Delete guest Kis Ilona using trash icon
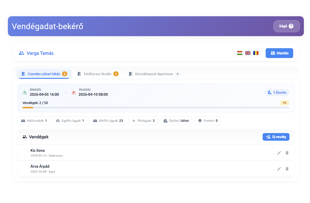This screenshot has width=310, height=203. [x=287, y=153]
